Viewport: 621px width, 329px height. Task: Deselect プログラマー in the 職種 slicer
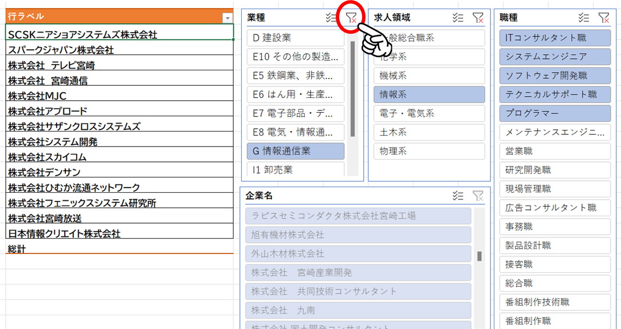tap(555, 113)
